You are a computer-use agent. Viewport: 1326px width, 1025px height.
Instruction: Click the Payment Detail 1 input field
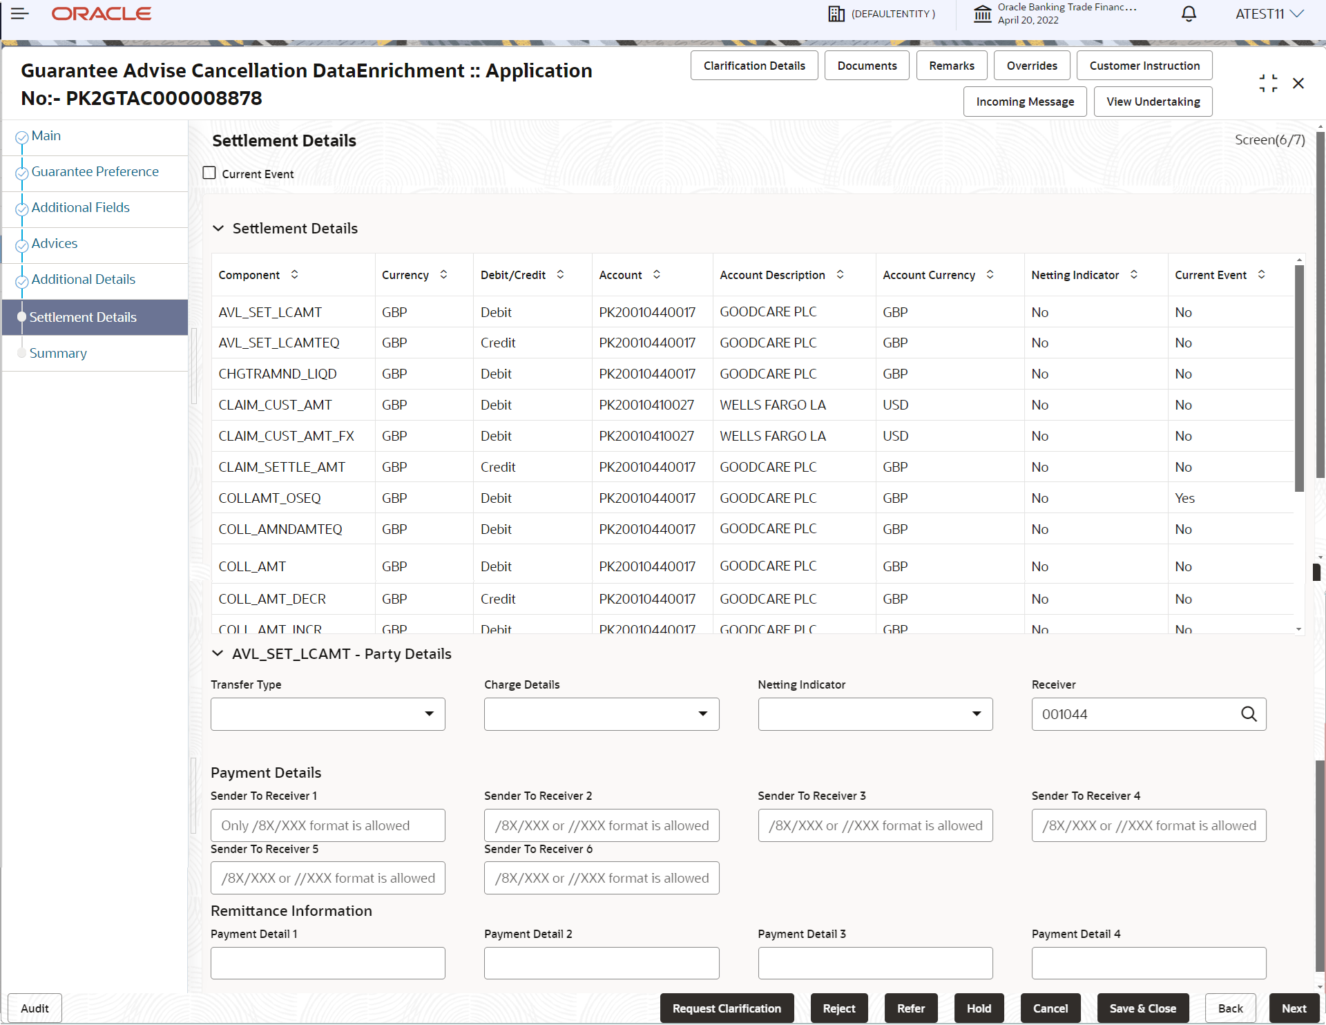tap(327, 962)
